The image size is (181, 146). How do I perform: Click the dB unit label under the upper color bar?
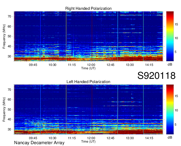pyautogui.click(x=170, y=65)
